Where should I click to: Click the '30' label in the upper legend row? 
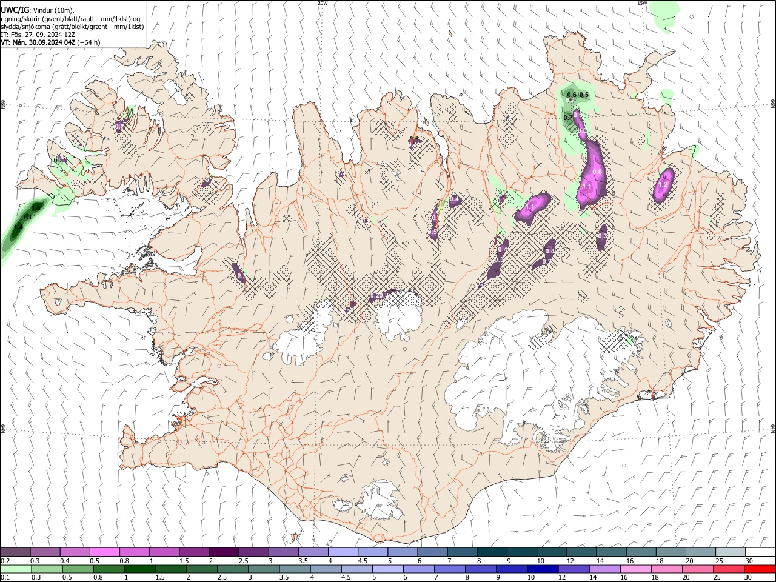749,561
